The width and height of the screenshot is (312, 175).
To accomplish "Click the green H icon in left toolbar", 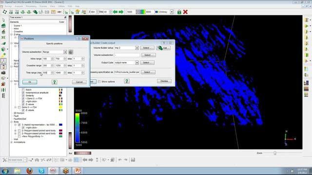I will point(3,90).
